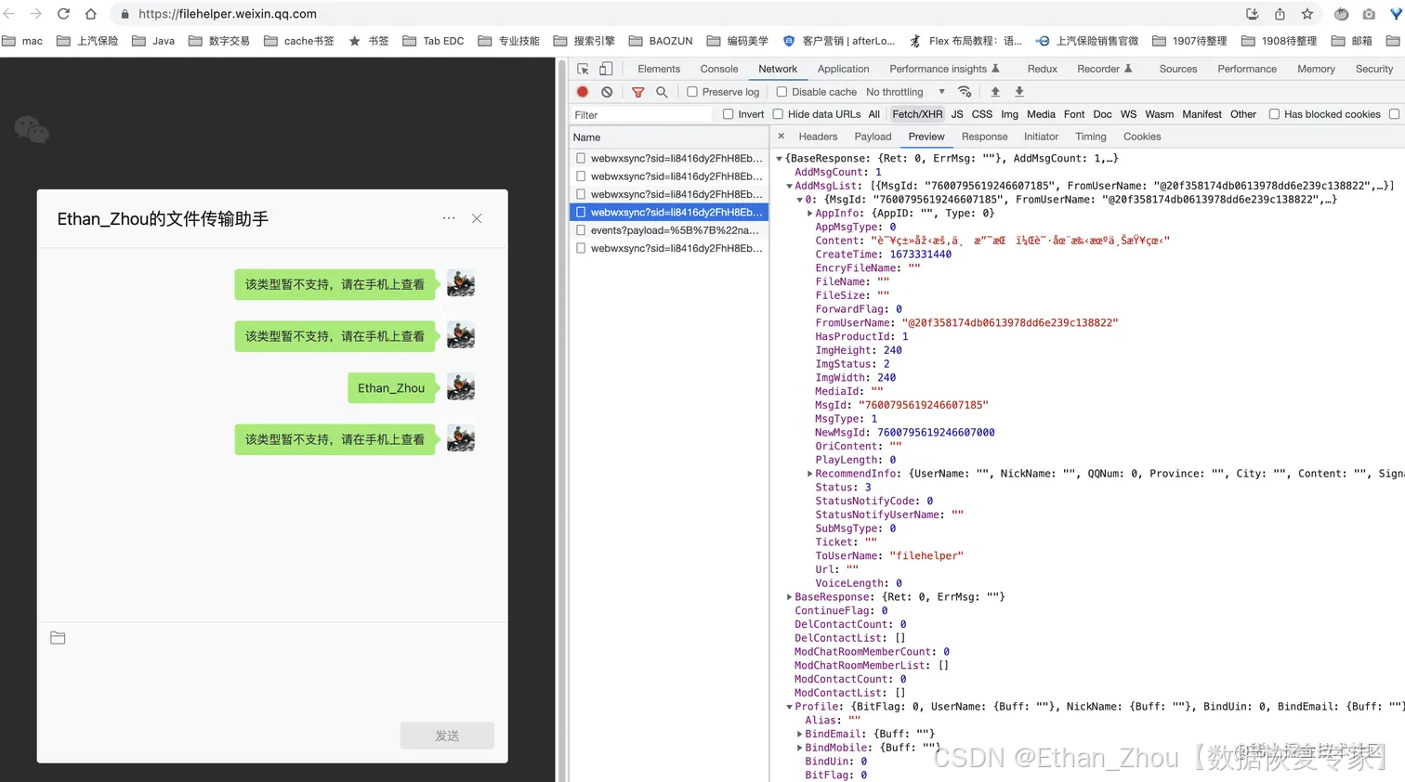Click the Filter input field
Viewport: 1405px width, 782px height.
(x=641, y=115)
